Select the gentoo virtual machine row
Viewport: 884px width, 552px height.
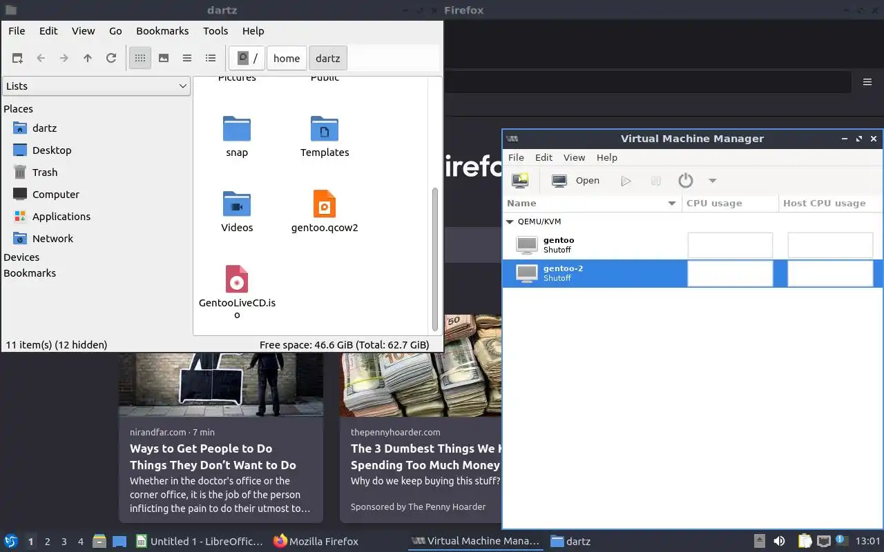693,245
